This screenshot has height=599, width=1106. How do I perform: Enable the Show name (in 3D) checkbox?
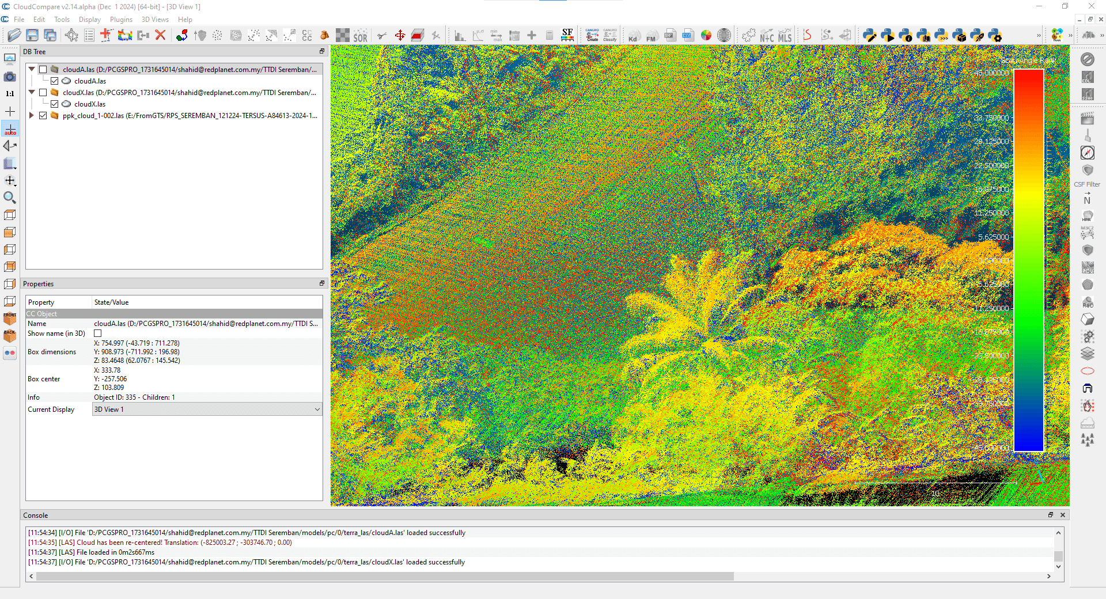98,333
